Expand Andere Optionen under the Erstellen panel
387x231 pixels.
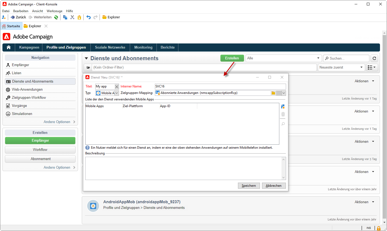[59, 168]
